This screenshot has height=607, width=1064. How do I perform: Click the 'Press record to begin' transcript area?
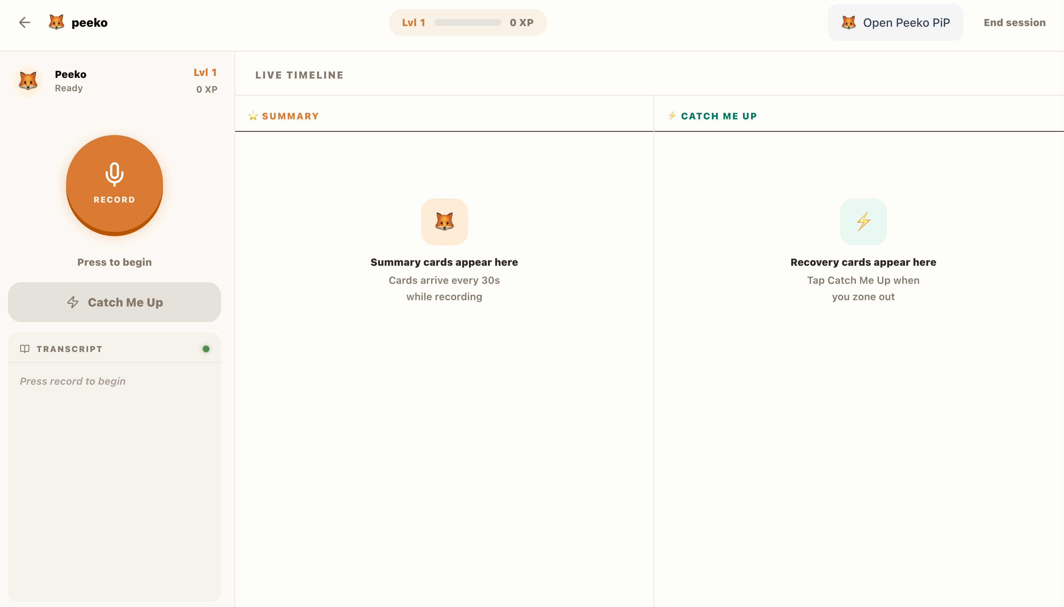[x=73, y=381]
